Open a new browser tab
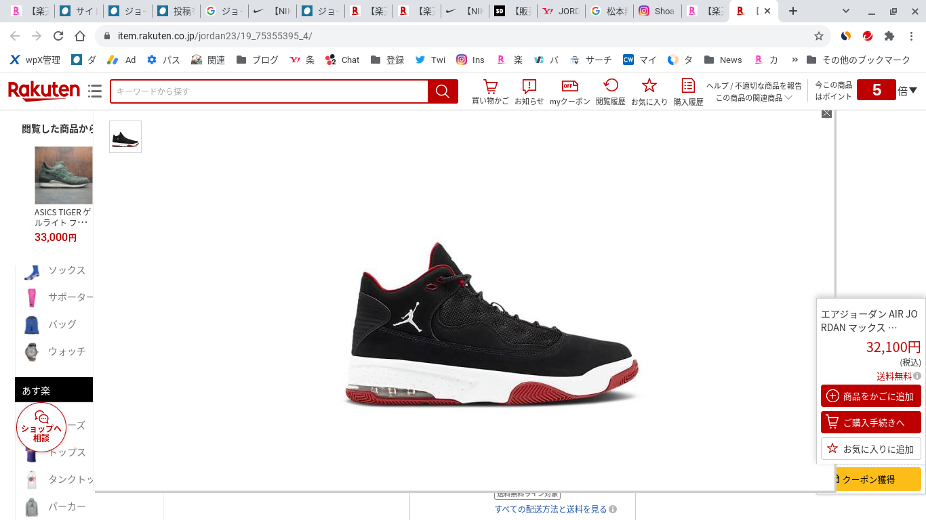The image size is (926, 520). pyautogui.click(x=793, y=11)
